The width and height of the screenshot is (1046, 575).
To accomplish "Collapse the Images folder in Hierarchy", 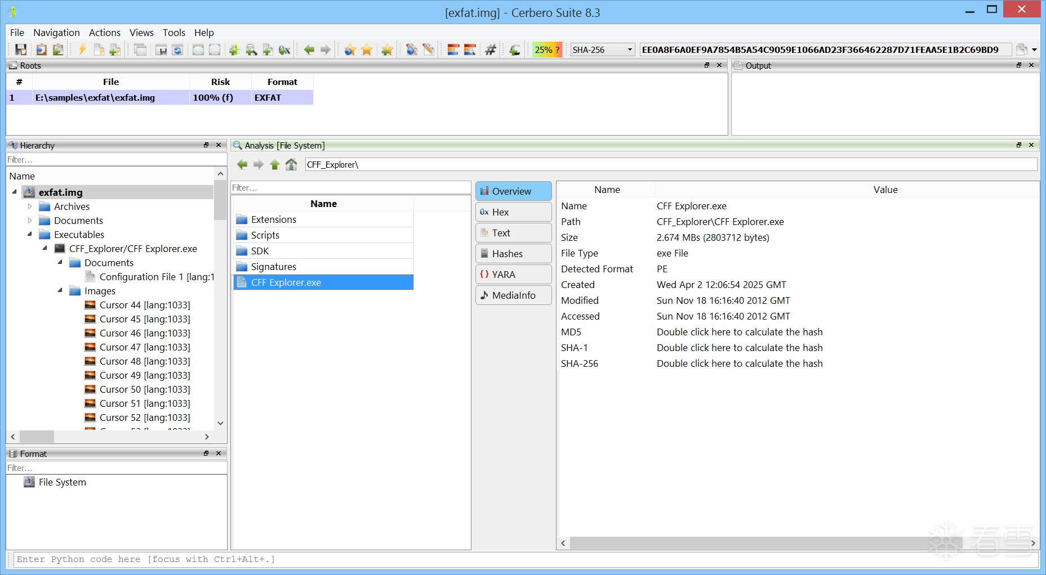I will (x=60, y=291).
